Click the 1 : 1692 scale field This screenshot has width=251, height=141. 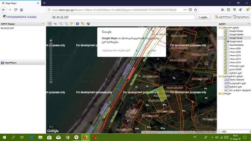click(233, 132)
